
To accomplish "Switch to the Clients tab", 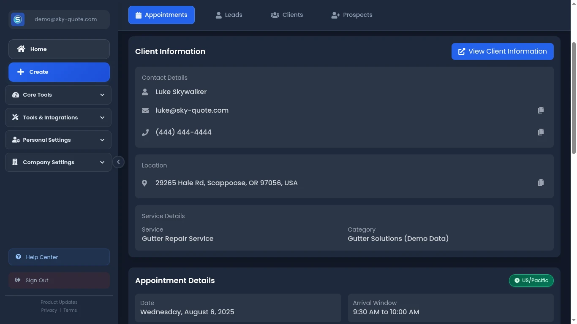I will coord(287,15).
